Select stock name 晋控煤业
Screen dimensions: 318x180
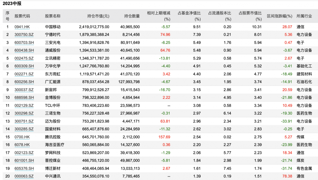coord(53,161)
